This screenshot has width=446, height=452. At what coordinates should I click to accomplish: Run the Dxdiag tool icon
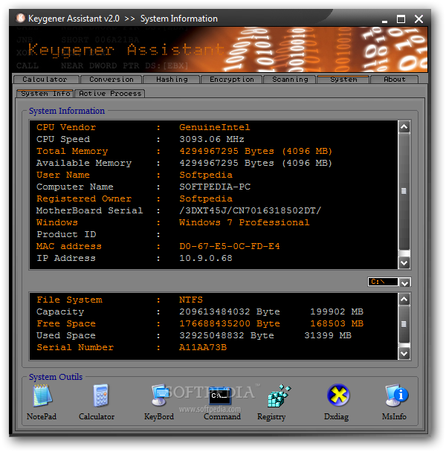(x=338, y=395)
